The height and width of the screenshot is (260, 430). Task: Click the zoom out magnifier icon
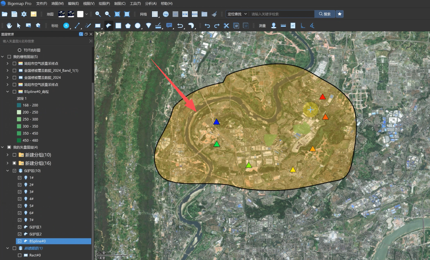tap(108, 14)
